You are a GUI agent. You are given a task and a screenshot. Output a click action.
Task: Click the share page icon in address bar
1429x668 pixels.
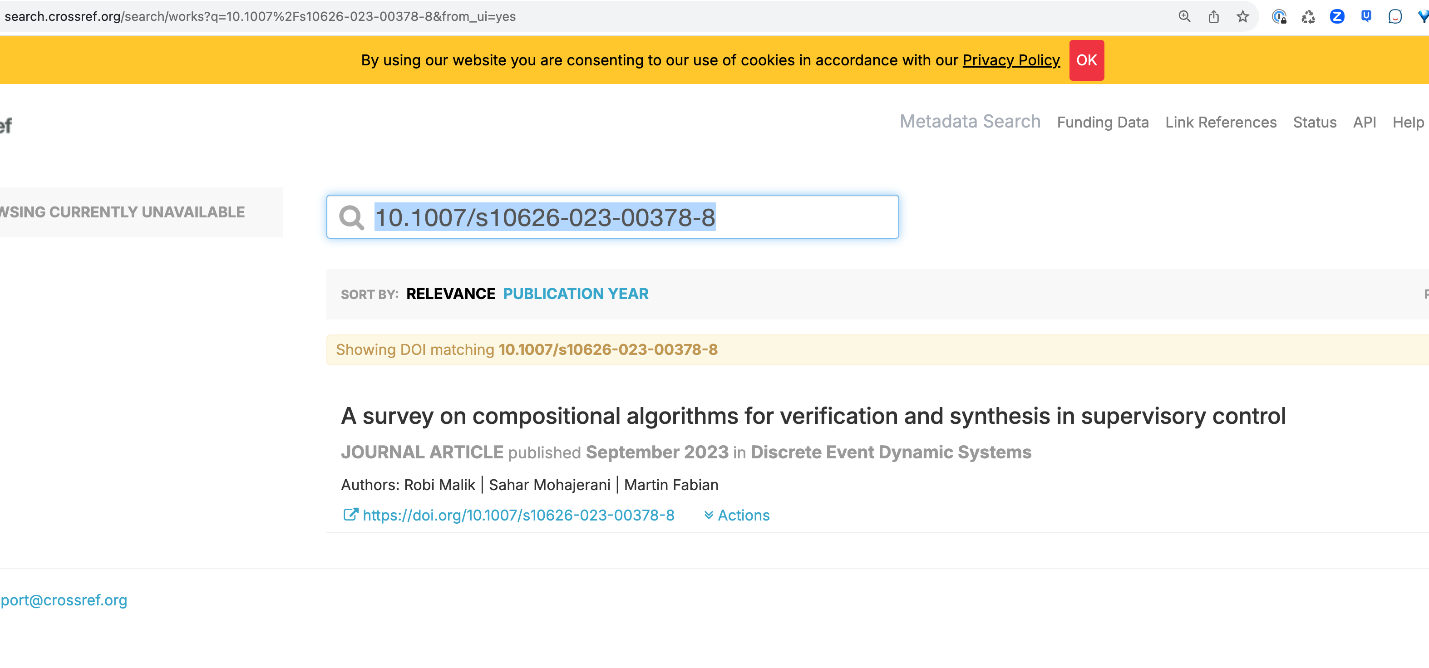(1214, 17)
